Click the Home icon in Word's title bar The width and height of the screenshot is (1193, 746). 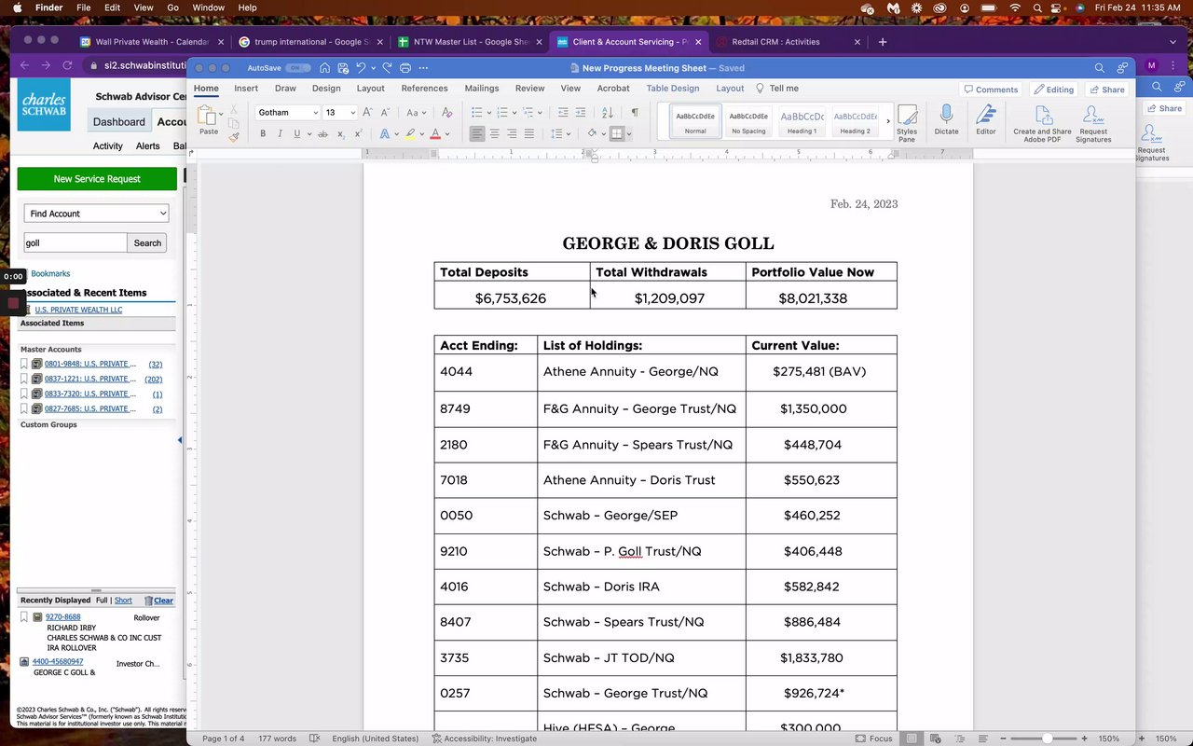coord(324,68)
